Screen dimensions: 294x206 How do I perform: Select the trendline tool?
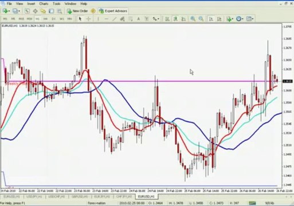click(x=115, y=19)
